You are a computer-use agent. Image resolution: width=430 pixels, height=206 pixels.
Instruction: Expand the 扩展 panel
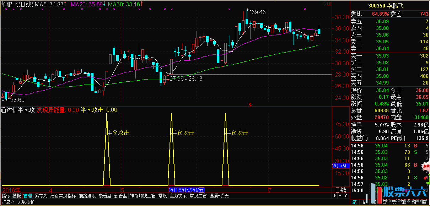[7, 202]
